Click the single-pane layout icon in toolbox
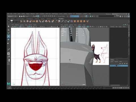This screenshot has width=136, height=102. coord(8,54)
